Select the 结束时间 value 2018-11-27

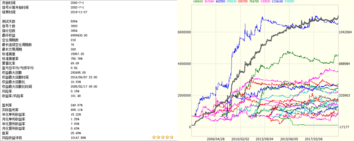tap(79, 12)
